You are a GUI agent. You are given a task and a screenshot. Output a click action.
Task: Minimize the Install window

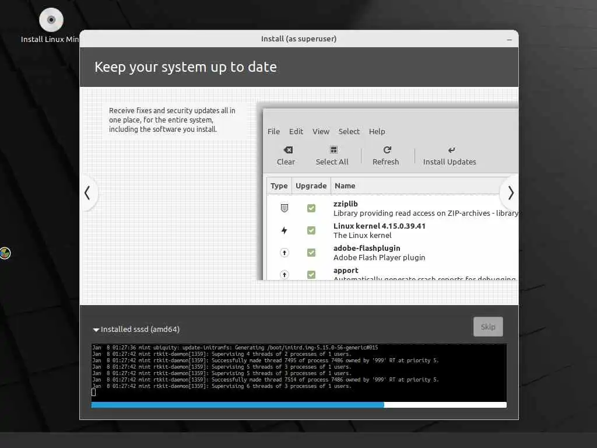point(510,39)
